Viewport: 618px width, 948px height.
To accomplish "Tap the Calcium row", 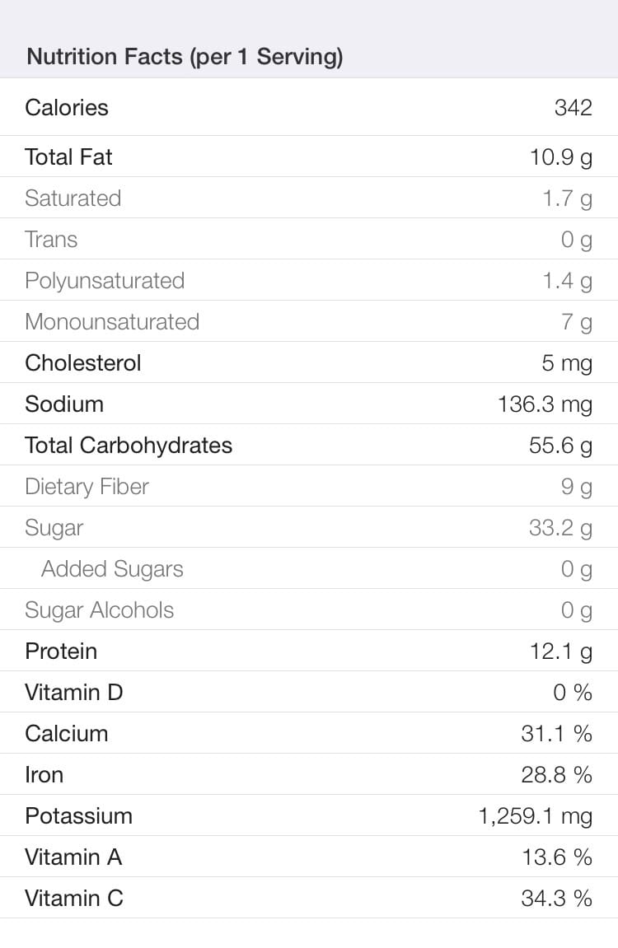I will [309, 732].
